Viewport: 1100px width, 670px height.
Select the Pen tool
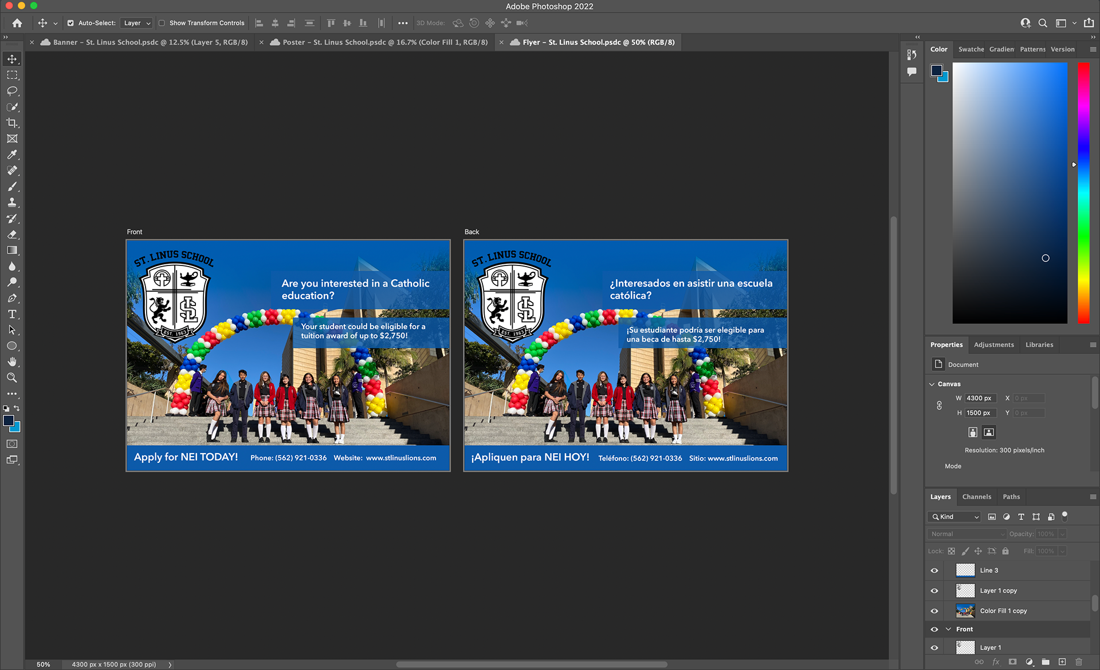(x=12, y=298)
